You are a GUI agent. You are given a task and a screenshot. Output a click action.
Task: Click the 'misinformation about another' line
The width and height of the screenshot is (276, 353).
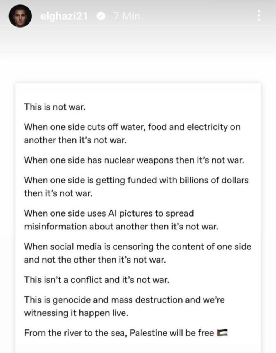coord(121,227)
